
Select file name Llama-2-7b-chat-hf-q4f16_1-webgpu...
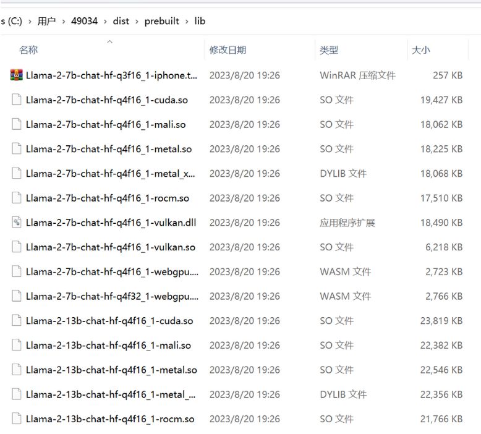point(113,272)
